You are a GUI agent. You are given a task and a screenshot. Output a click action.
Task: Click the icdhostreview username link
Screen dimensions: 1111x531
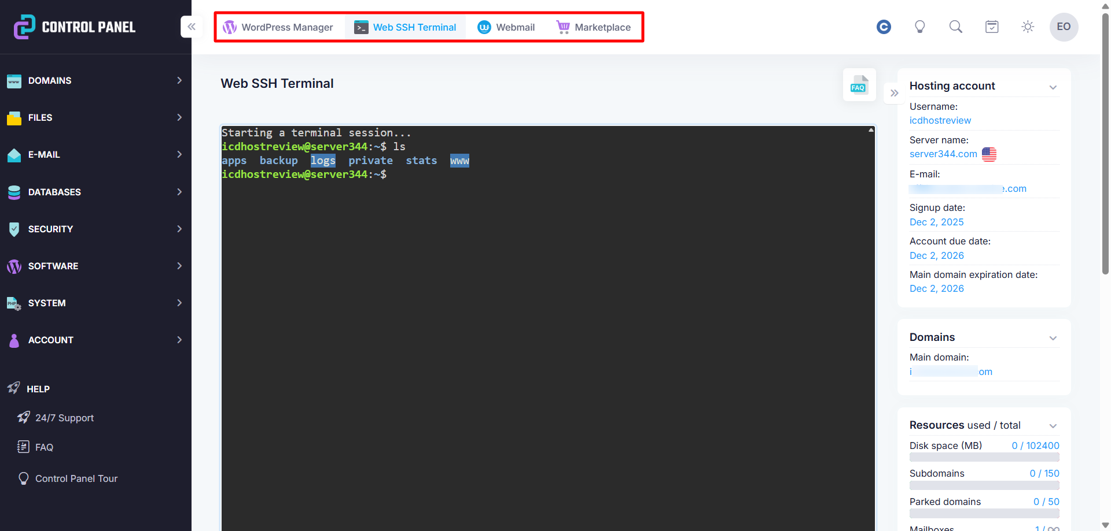[940, 120]
